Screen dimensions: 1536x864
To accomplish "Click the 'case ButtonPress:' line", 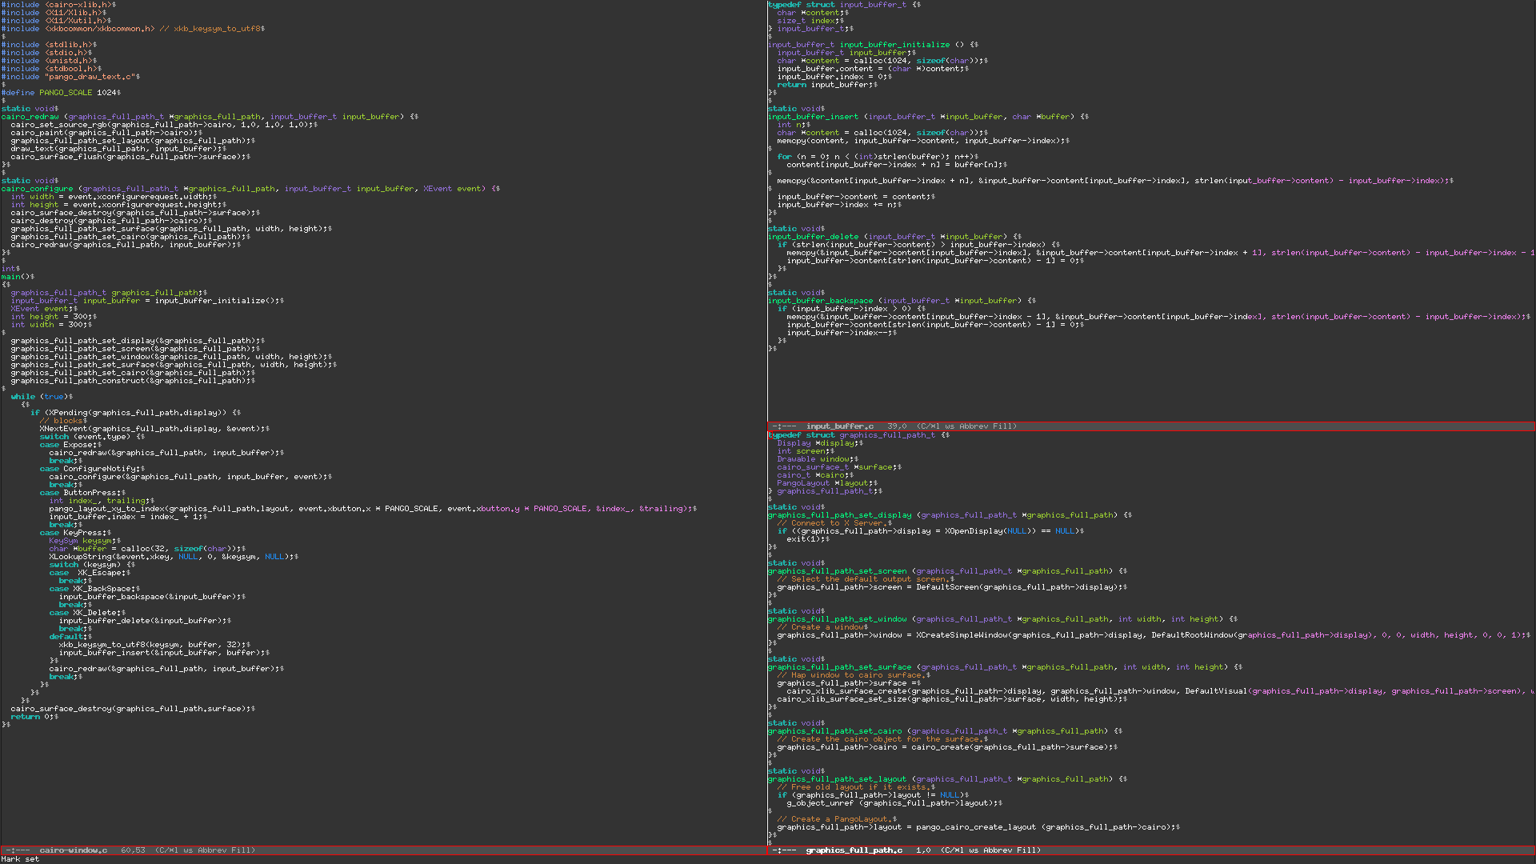I will (x=82, y=493).
